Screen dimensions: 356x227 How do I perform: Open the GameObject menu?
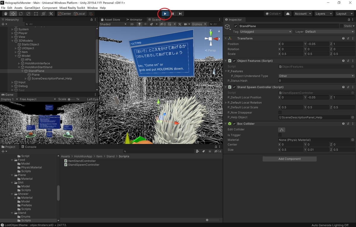click(32, 8)
